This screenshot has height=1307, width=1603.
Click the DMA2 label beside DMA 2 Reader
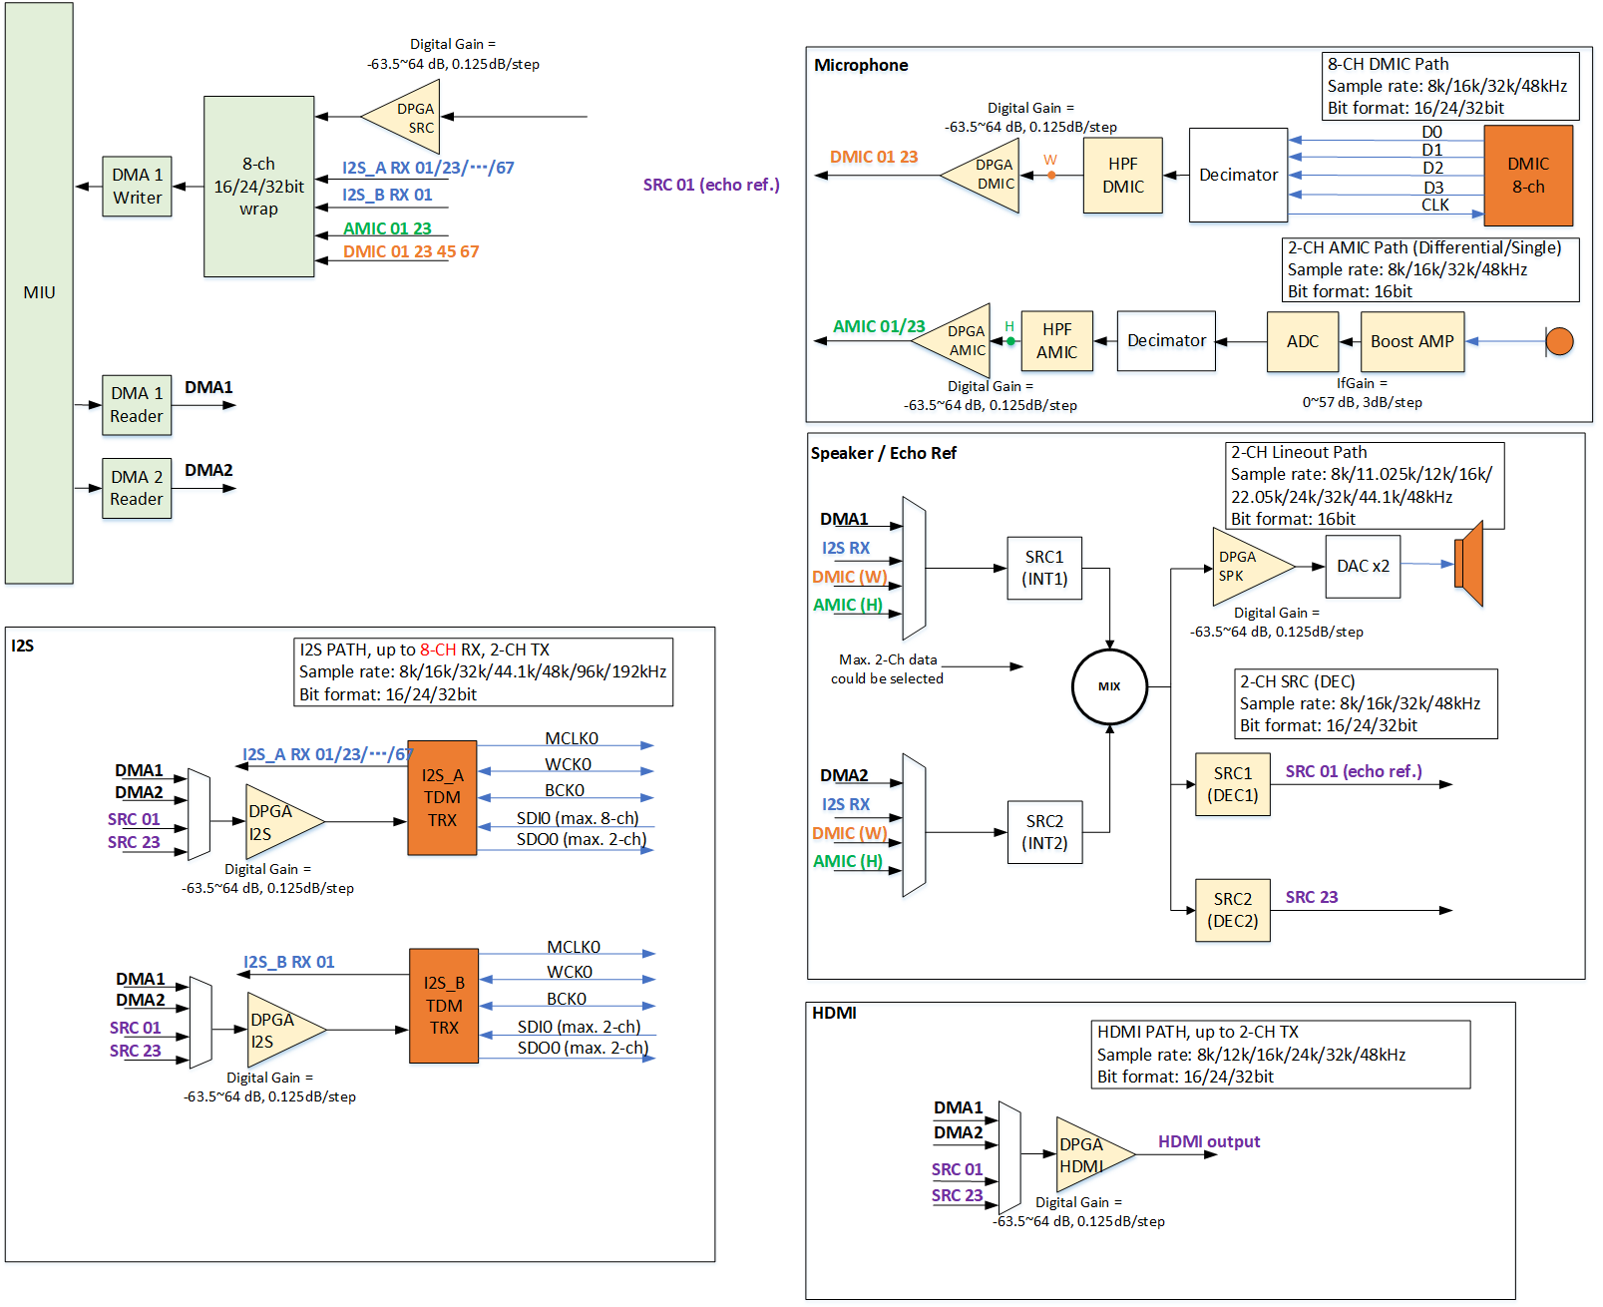[x=208, y=470]
